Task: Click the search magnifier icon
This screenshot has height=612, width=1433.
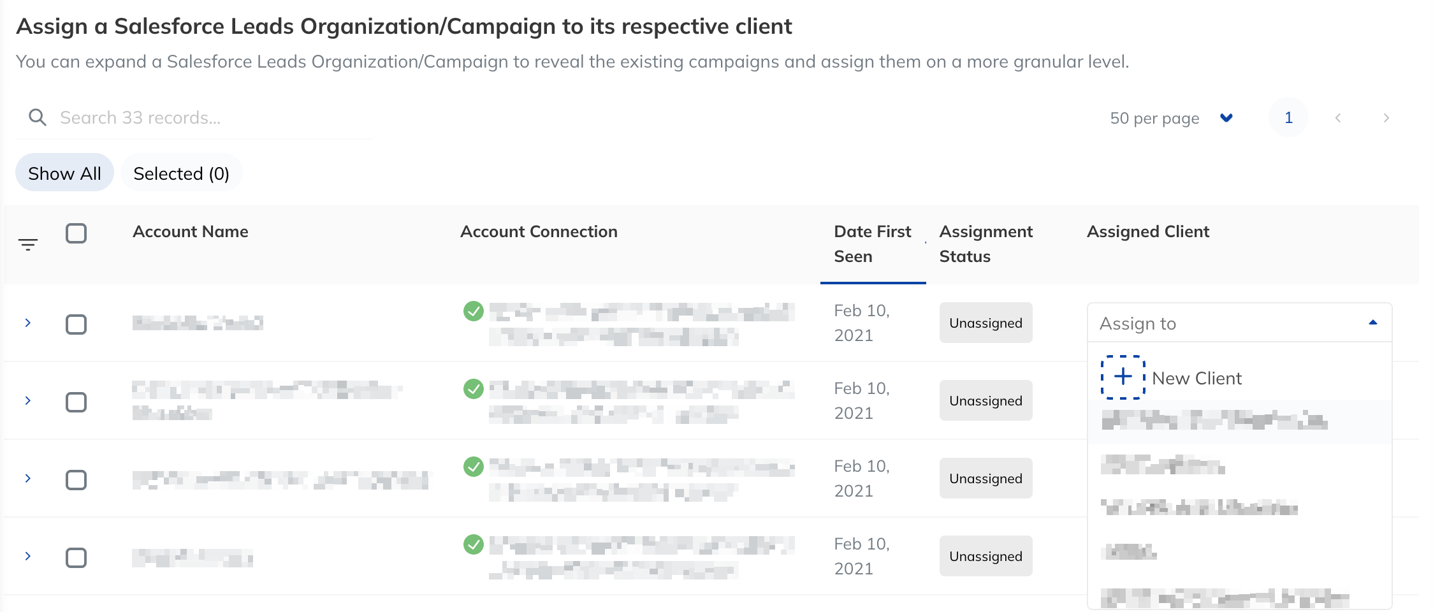Action: [x=38, y=117]
